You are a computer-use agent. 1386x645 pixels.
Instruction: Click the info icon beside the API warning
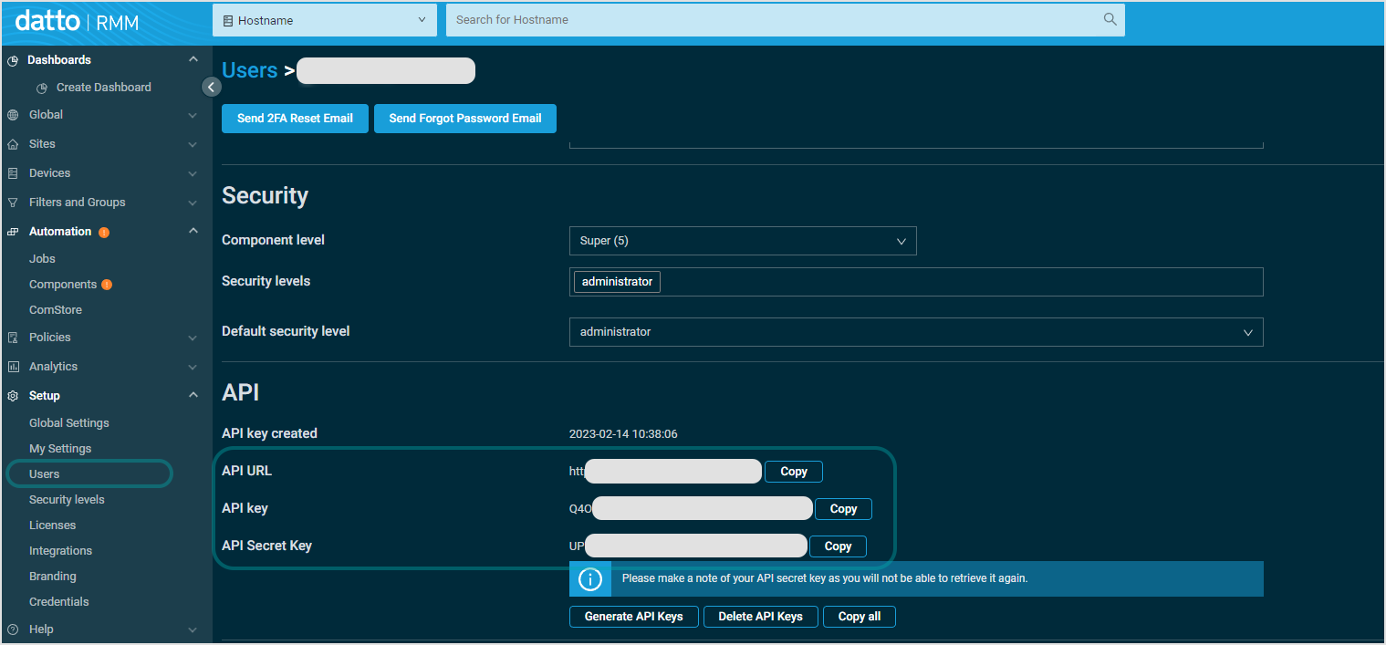(589, 578)
